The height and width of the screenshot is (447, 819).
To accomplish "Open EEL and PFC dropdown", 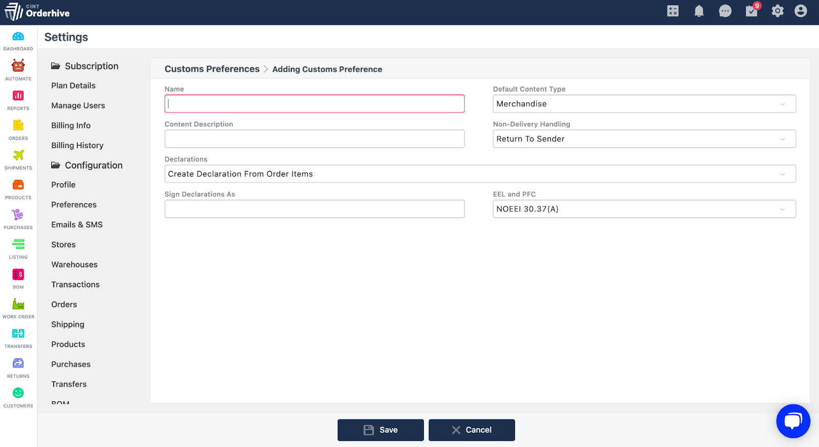I will pyautogui.click(x=644, y=209).
